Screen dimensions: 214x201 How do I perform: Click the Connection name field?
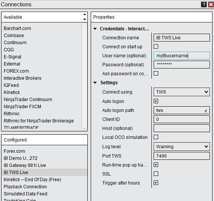182,37
